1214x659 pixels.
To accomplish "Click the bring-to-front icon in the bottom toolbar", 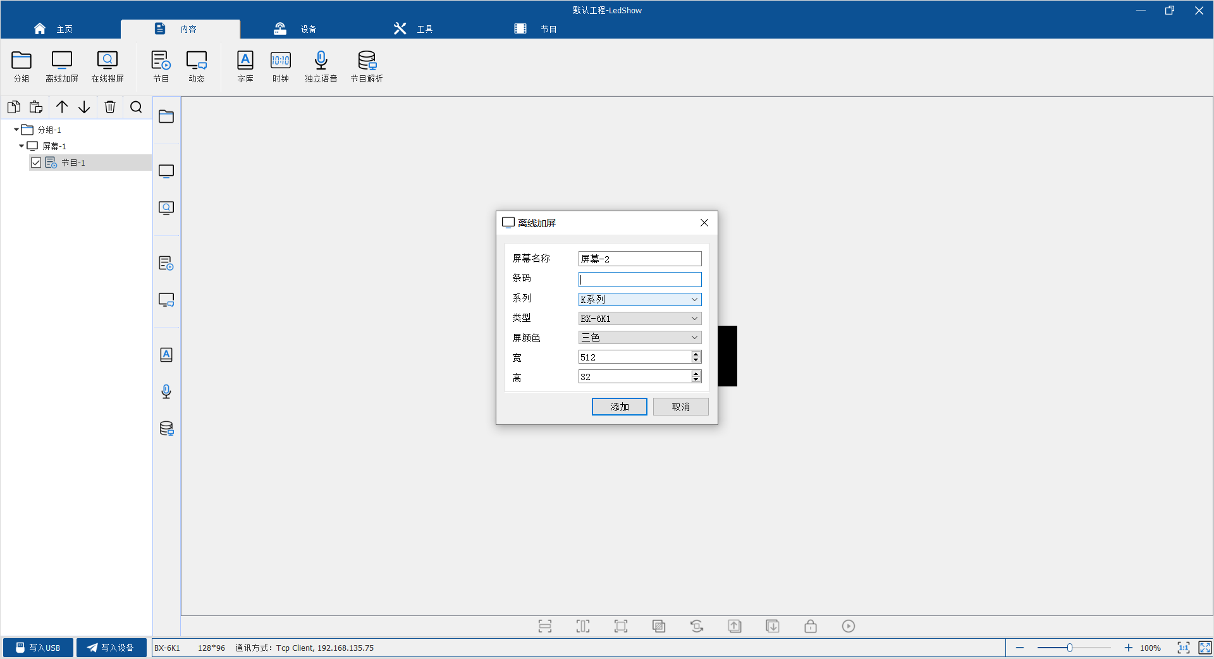I will click(x=735, y=626).
